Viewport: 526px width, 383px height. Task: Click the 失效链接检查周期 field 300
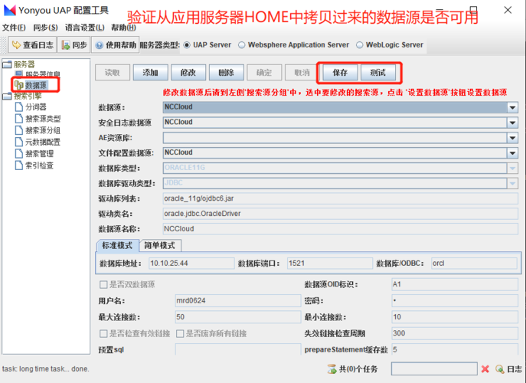[455, 333]
